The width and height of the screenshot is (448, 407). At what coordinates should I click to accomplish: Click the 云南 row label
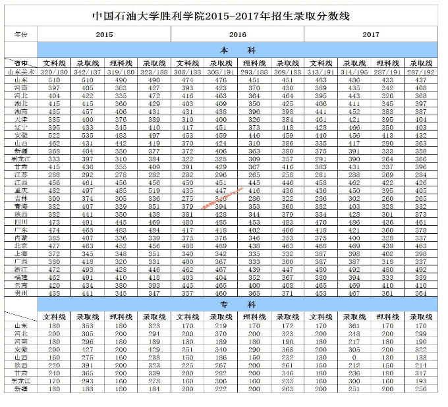tap(20, 285)
